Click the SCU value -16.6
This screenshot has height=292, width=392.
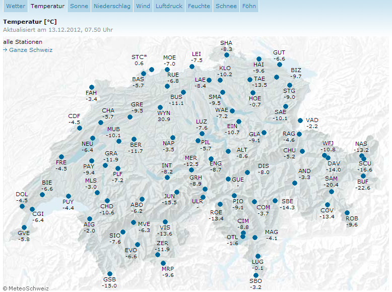[365, 169]
